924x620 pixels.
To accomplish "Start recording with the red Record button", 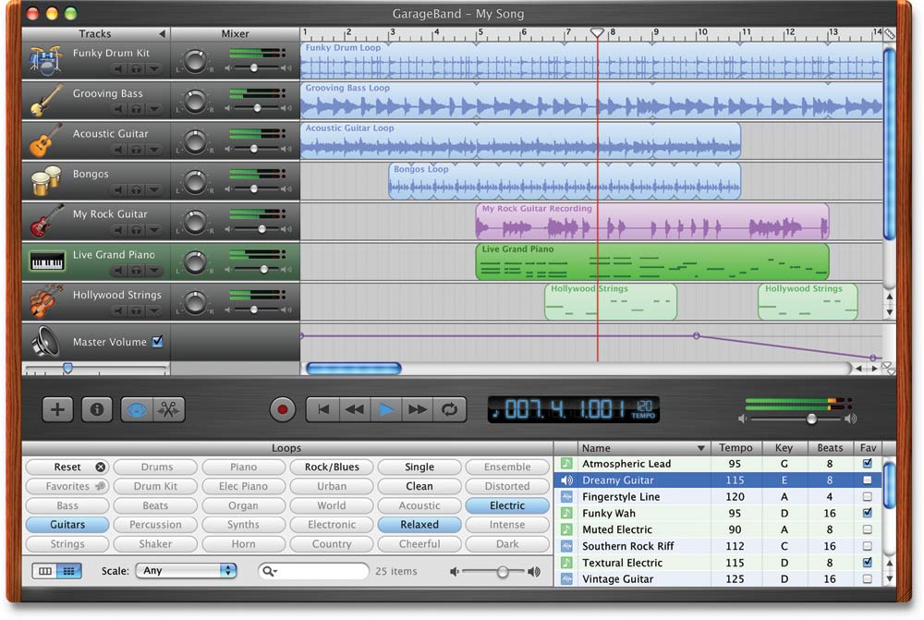I will 282,409.
